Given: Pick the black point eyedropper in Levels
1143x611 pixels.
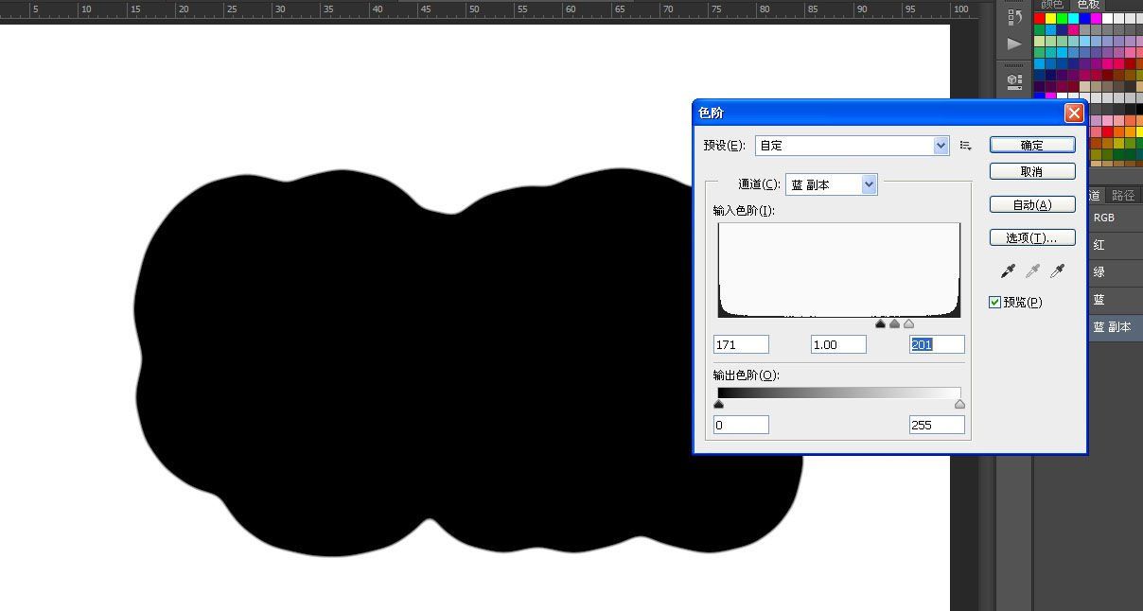Looking at the screenshot, I should (x=1008, y=271).
